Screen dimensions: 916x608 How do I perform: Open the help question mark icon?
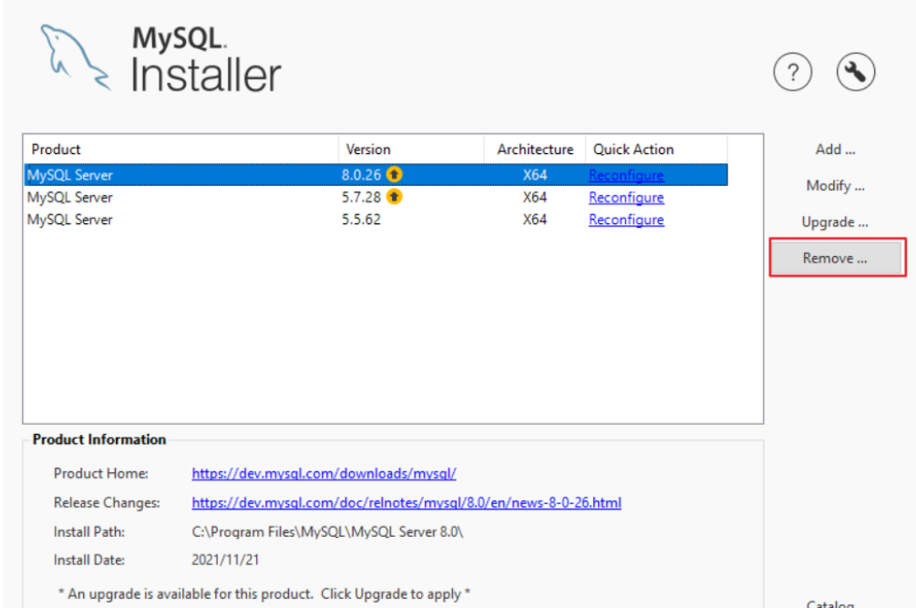pos(792,72)
